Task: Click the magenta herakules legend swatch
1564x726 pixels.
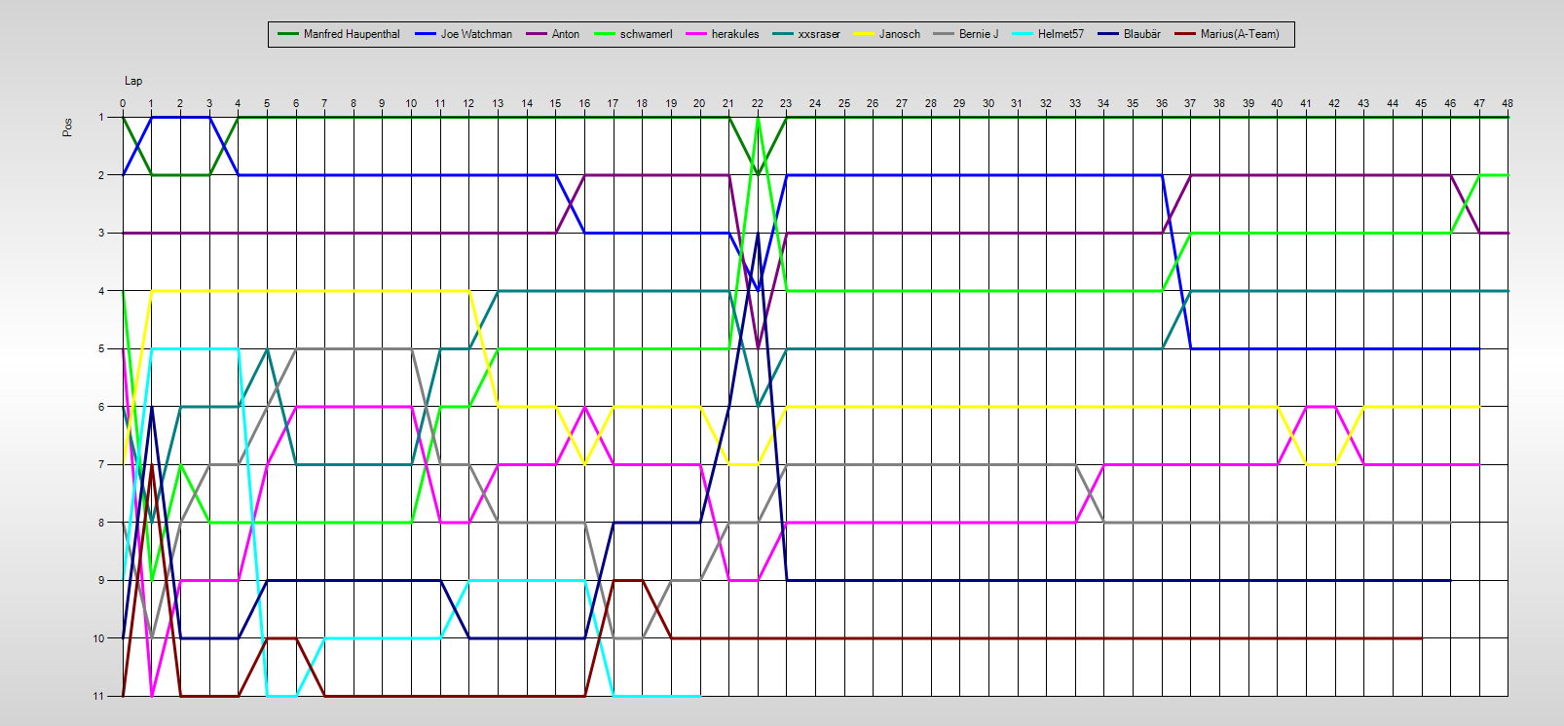Action: pos(696,34)
